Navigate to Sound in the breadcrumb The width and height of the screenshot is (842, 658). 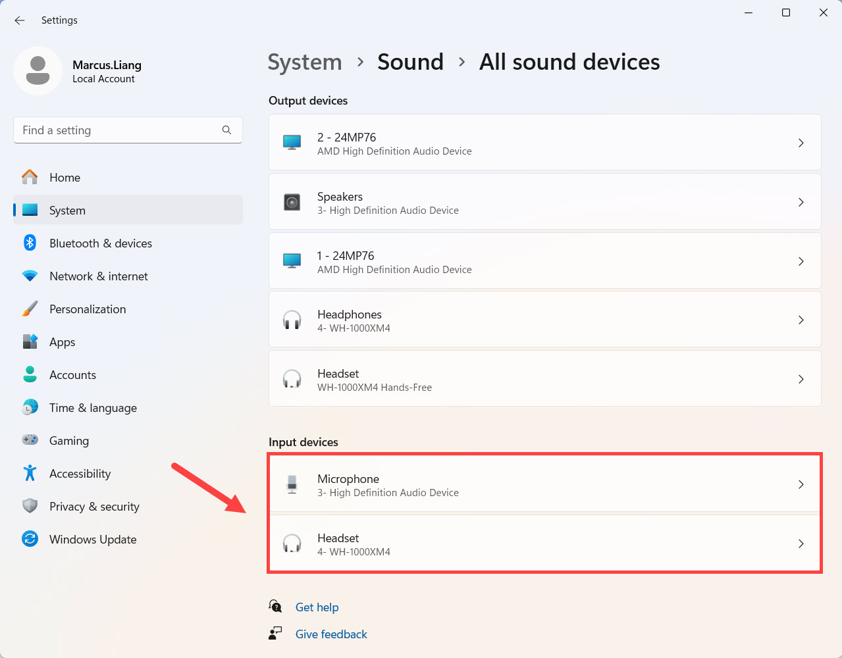[410, 62]
